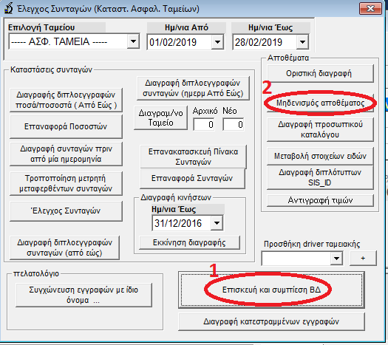Open the Ημ/νια Από date dropdown
The height and width of the screenshot is (345, 388).
[x=217, y=42]
